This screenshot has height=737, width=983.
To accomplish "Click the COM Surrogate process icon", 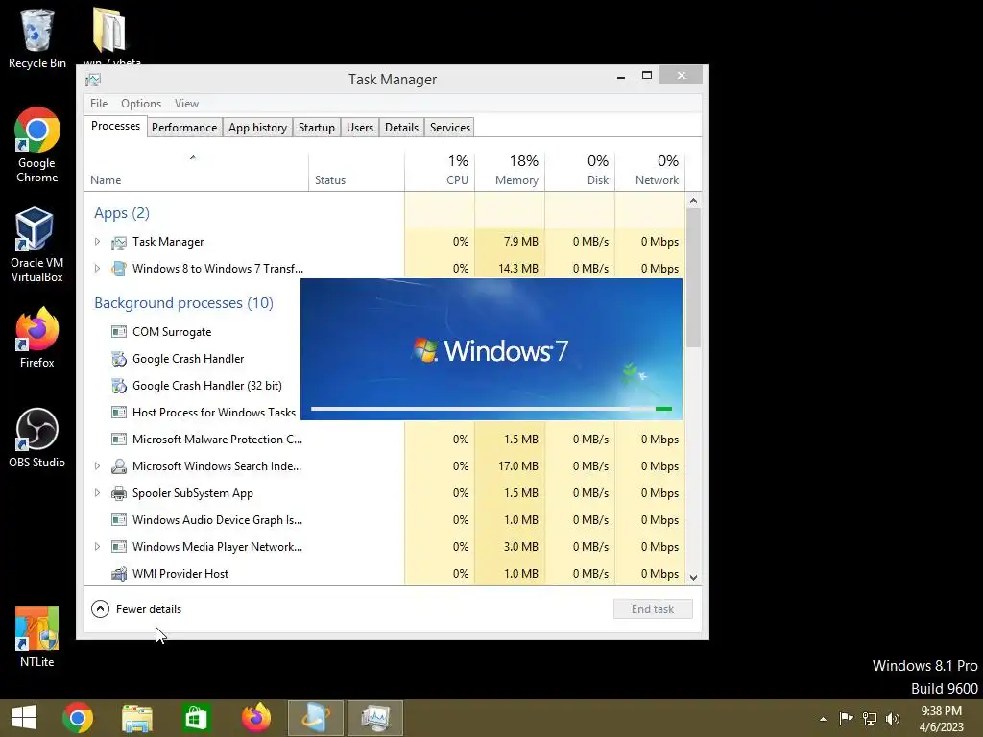I will [x=119, y=331].
